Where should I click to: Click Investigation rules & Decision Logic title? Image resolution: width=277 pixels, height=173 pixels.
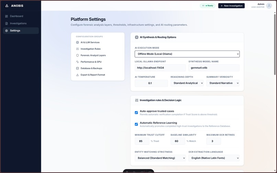[160, 100]
